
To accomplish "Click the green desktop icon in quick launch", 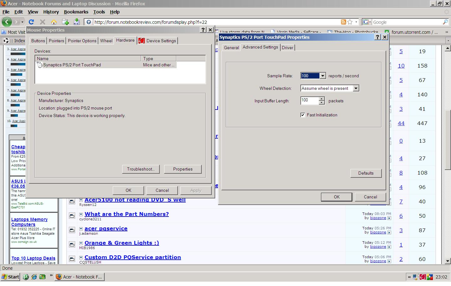I will click(42, 277).
